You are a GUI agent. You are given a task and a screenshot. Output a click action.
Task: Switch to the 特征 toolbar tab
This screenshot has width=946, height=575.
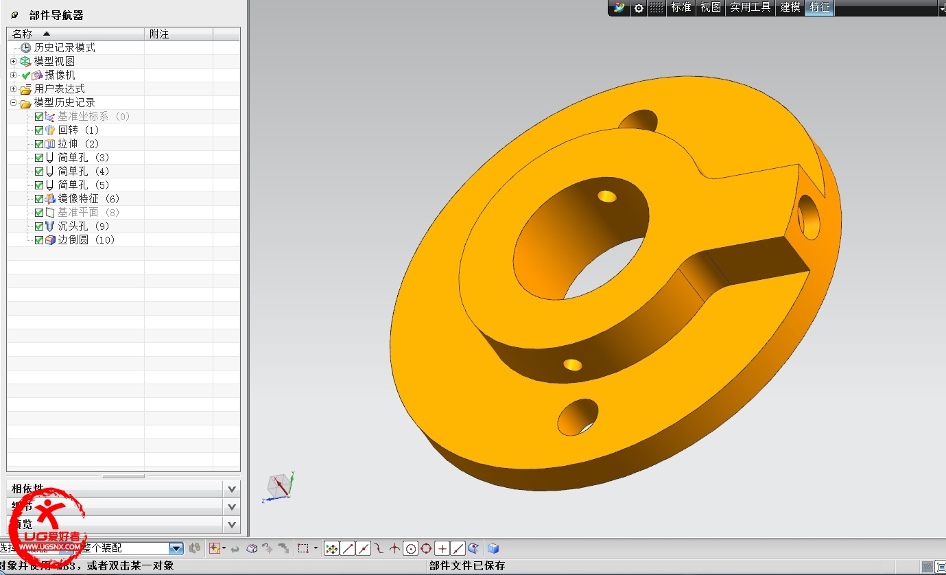(820, 8)
